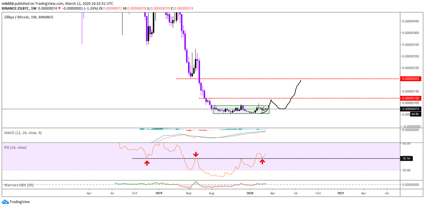The height and width of the screenshot is (207, 425).
Task: Select the 2021 label on the time axis
Action: tap(341, 193)
